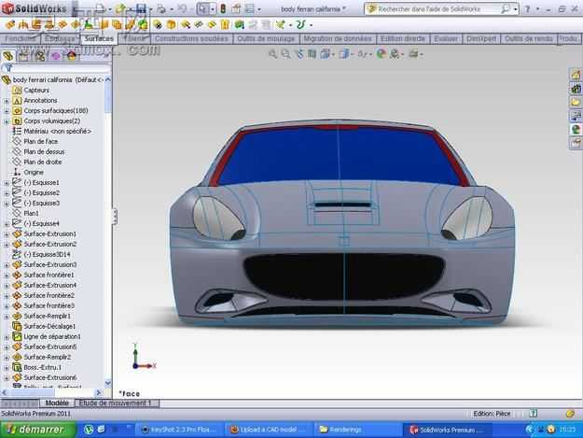Open SolidWorks Resources in the task pane
The height and width of the screenshot is (438, 583).
pyautogui.click(x=576, y=75)
